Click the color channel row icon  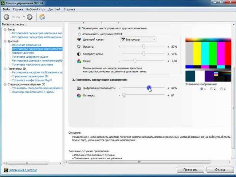click(x=79, y=40)
